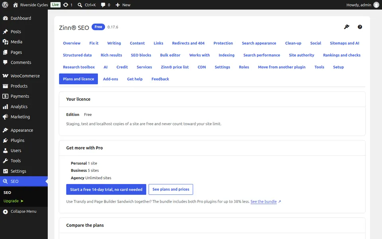Viewport: 382px width, 239px height.
Task: Follow the See the bundle link
Action: (263, 202)
